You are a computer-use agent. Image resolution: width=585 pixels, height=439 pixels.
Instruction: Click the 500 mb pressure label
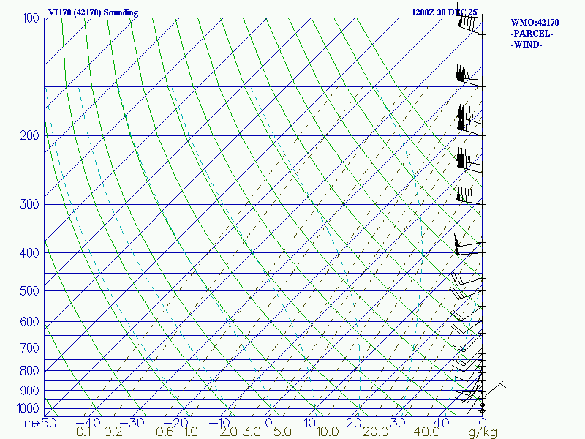(x=29, y=290)
